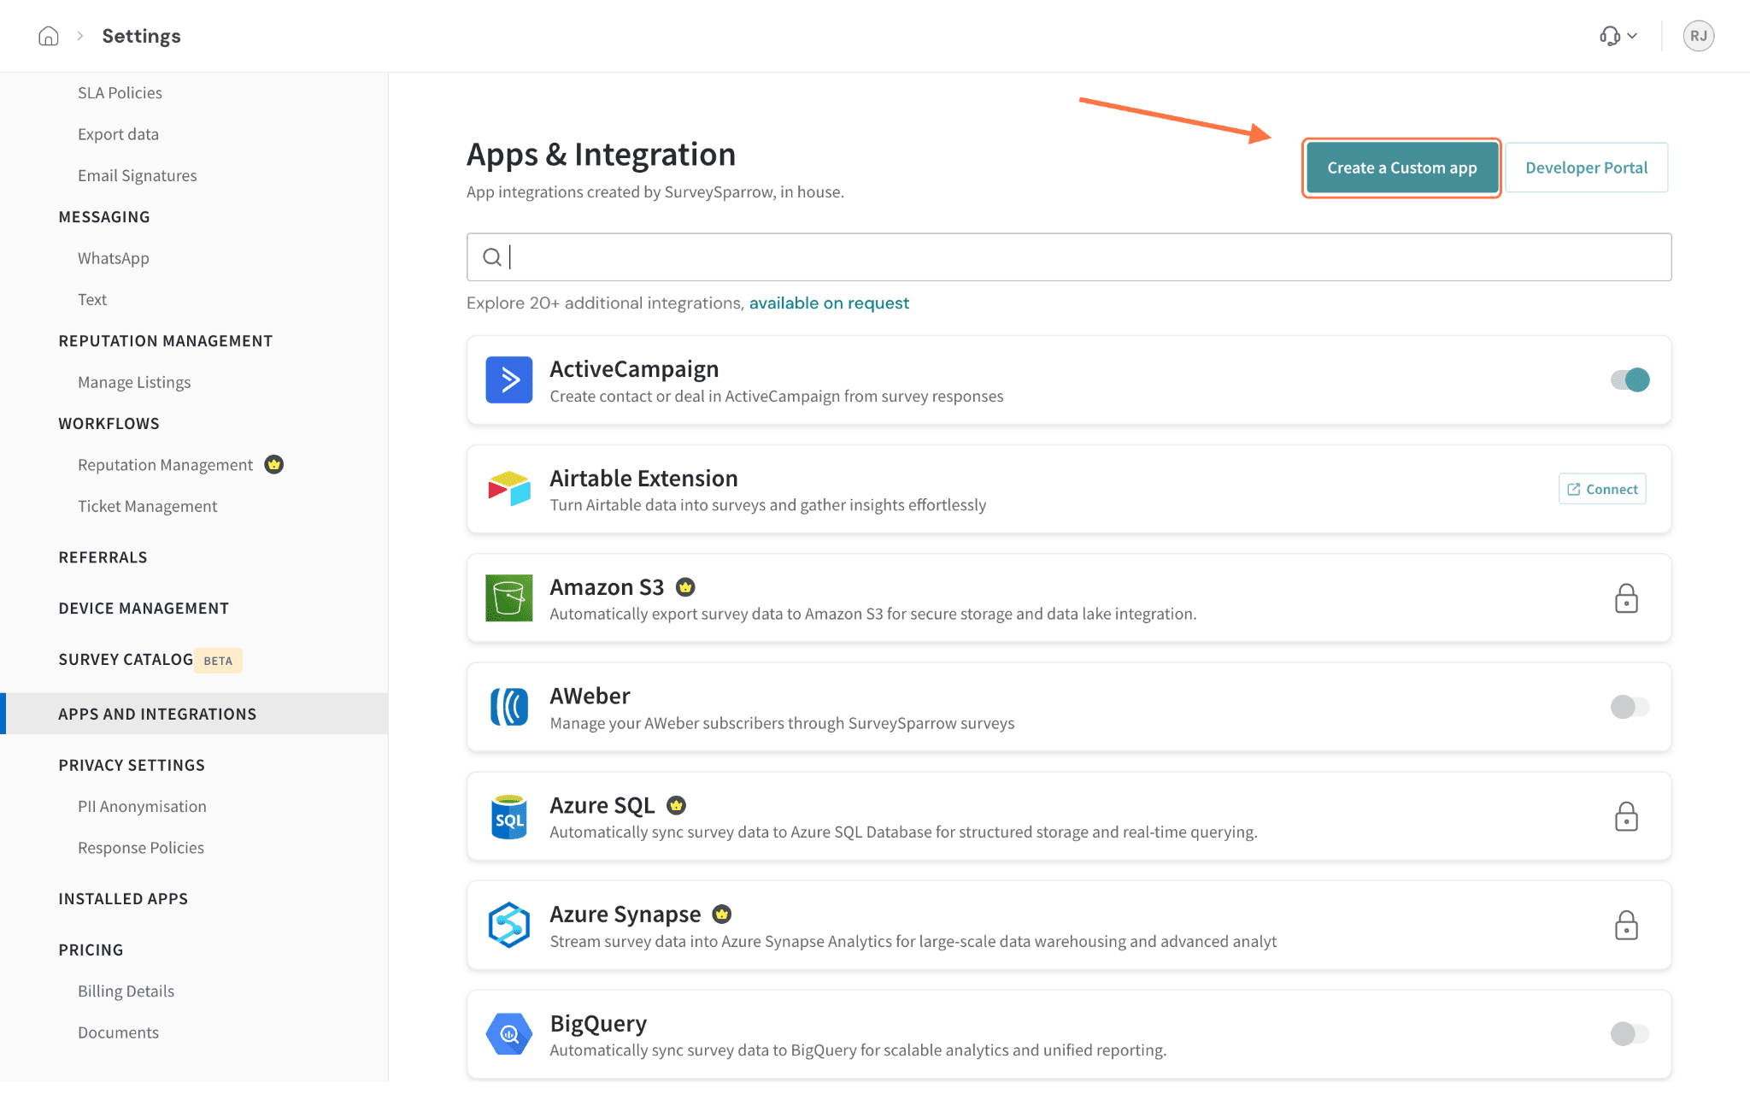The height and width of the screenshot is (1094, 1750).
Task: Click the Airtable Extension integration name
Action: click(643, 478)
